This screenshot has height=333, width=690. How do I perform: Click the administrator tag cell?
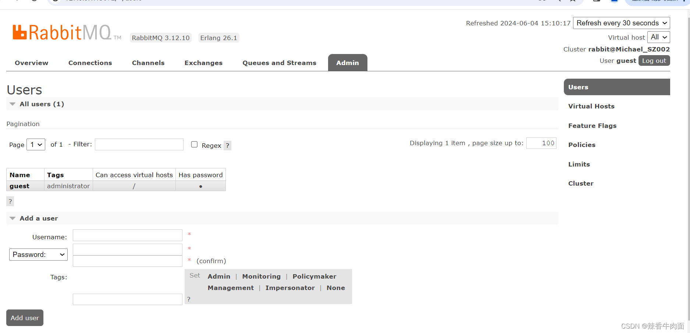coord(68,186)
